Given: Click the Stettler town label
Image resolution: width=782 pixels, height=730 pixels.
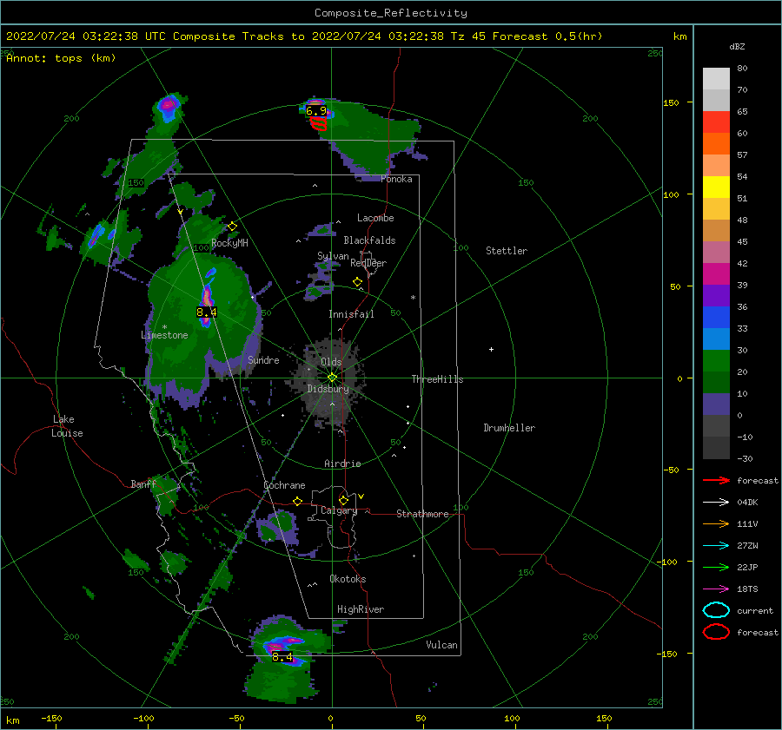Looking at the screenshot, I should [507, 251].
